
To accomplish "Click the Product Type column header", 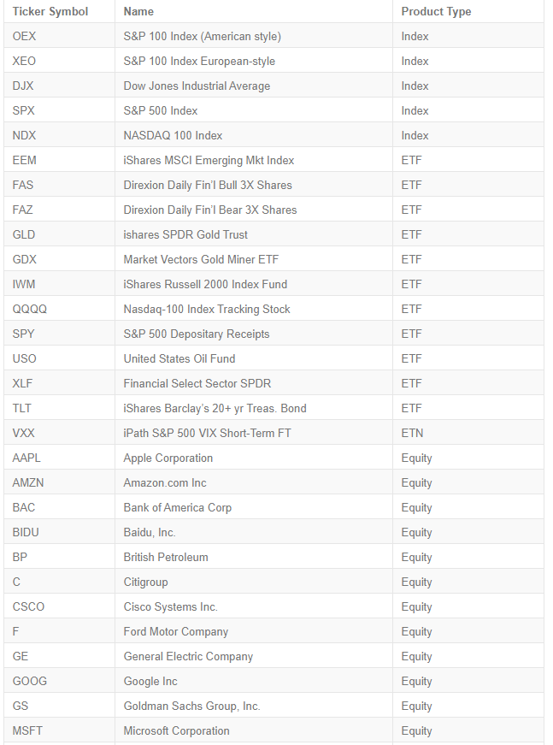I will (x=436, y=11).
